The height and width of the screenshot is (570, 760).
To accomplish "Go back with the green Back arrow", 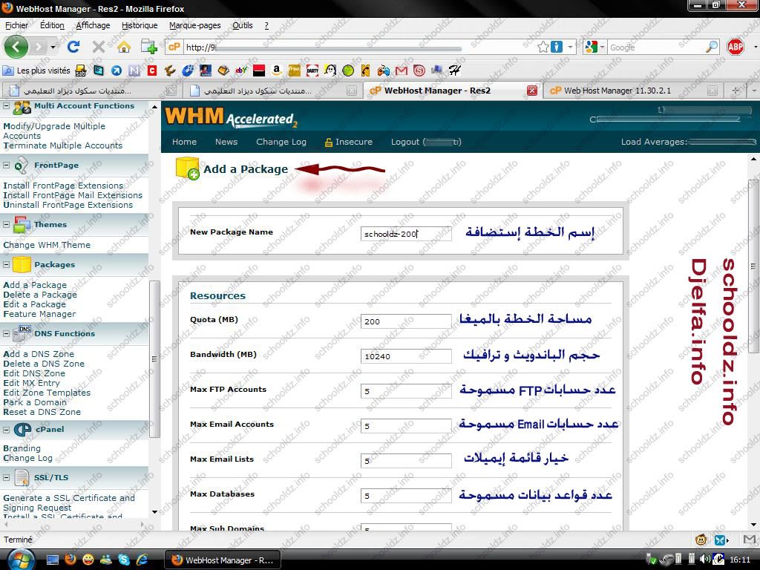I will point(16,47).
